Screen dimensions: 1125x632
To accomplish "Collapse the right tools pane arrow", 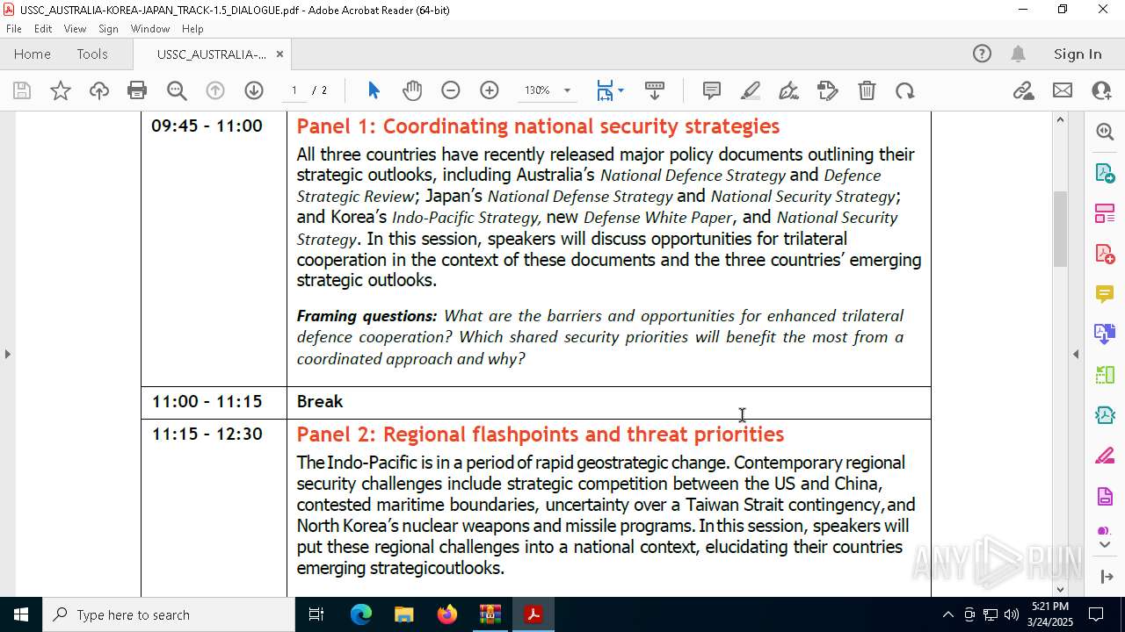I will point(1076,355).
